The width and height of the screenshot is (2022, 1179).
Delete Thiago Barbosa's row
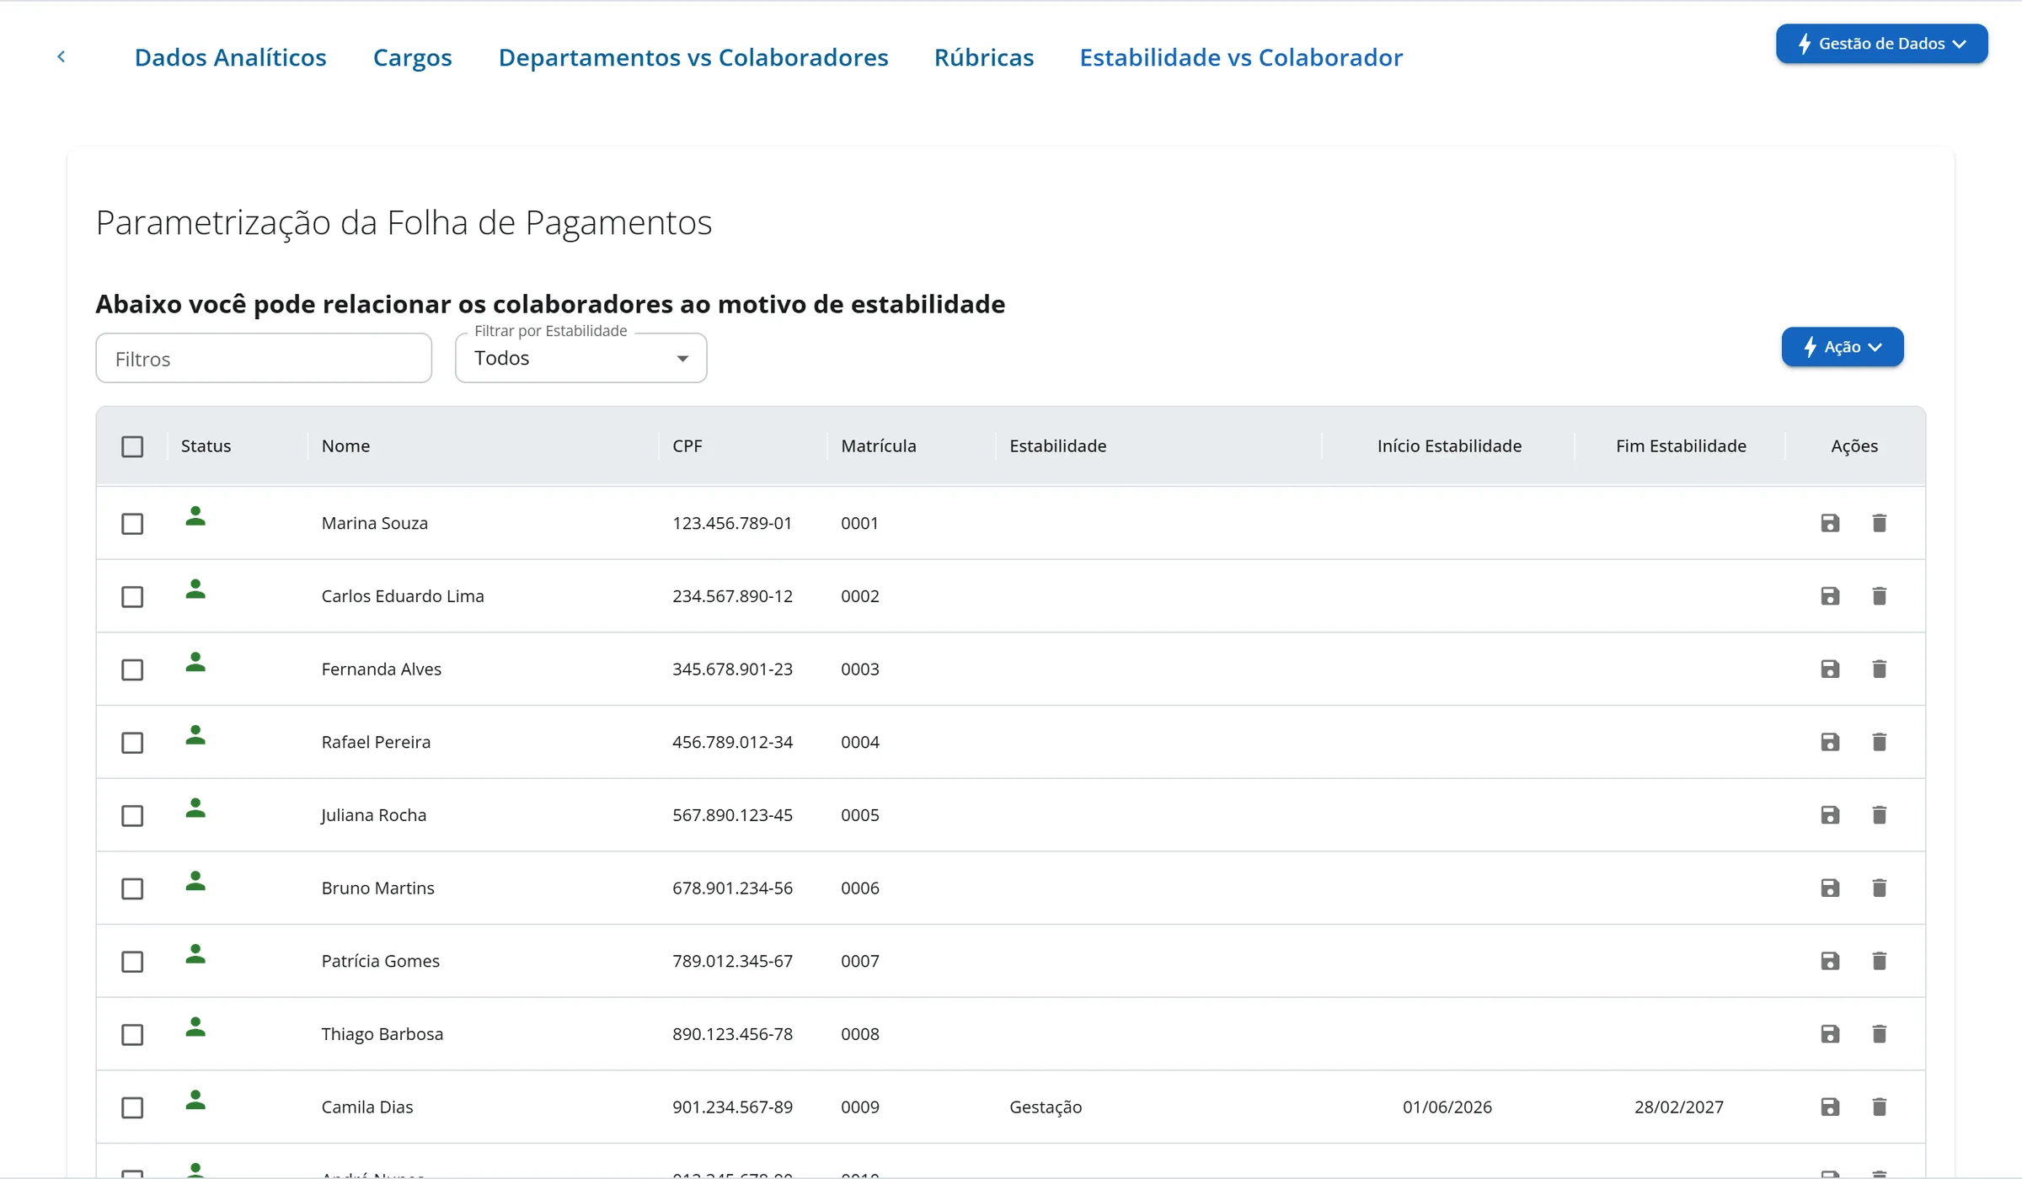1879,1034
